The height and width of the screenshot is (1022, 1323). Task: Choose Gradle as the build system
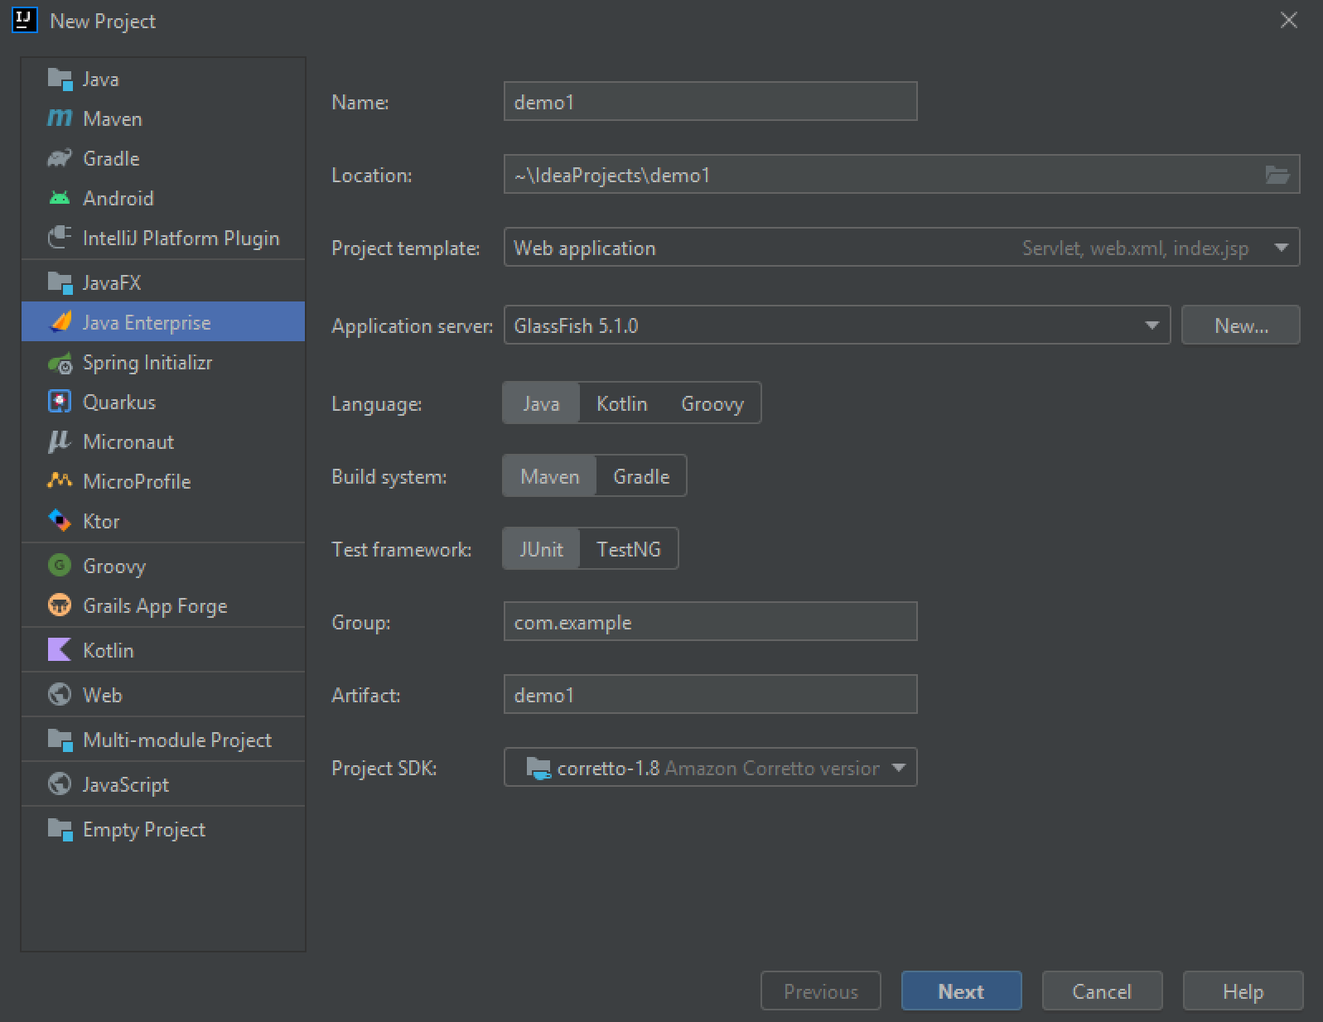[x=641, y=476]
